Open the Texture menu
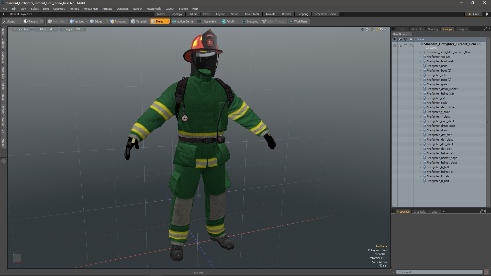The width and height of the screenshot is (491, 276). pyautogui.click(x=74, y=9)
